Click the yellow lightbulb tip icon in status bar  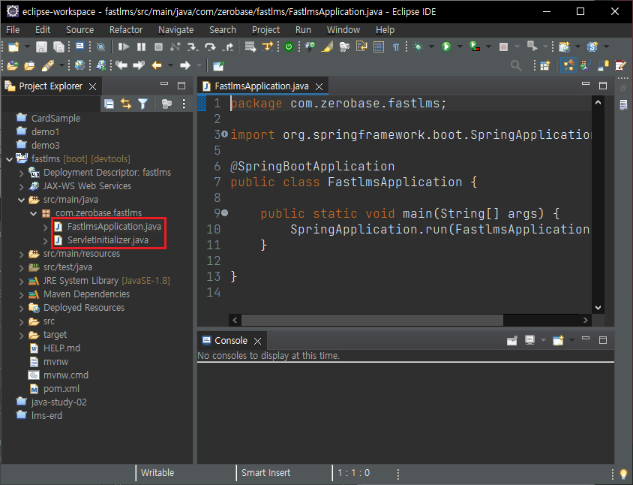click(624, 474)
